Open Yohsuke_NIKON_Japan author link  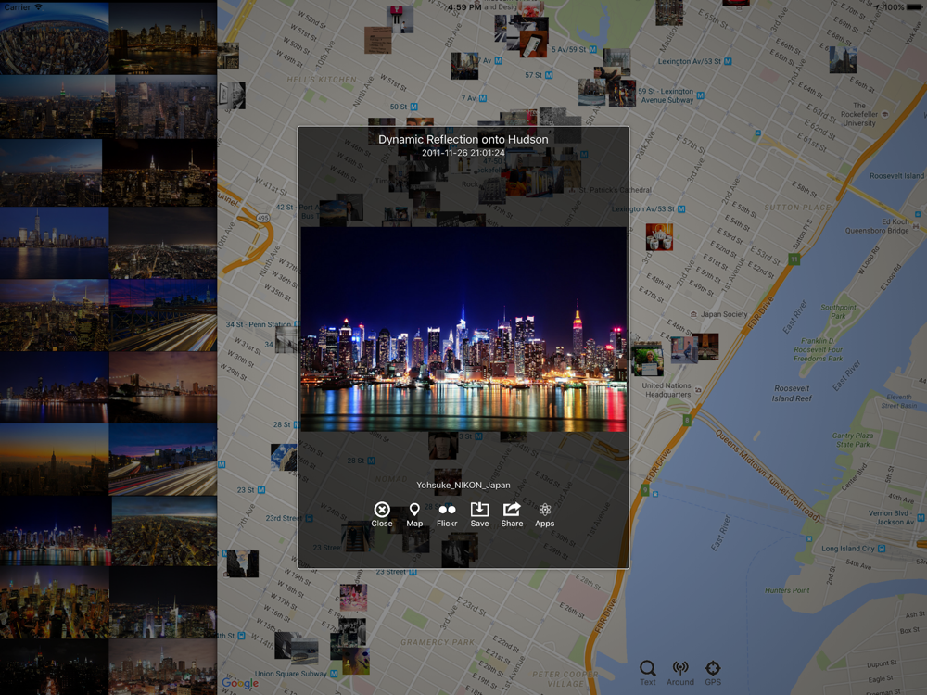point(463,485)
